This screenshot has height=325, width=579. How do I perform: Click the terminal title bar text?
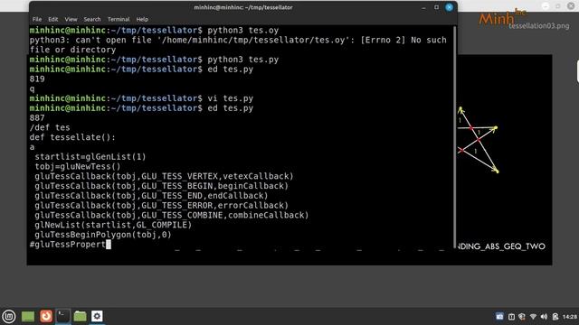(243, 7)
